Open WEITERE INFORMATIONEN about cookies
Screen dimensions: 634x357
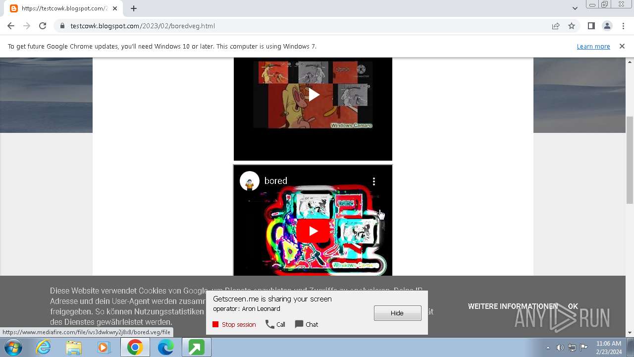(513, 306)
